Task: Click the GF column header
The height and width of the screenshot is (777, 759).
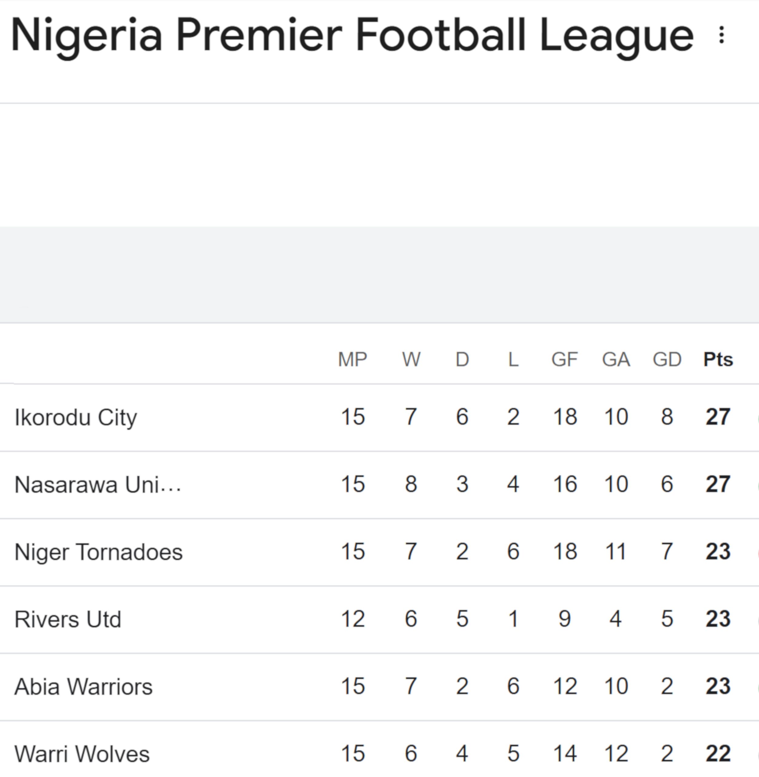Action: 565,359
